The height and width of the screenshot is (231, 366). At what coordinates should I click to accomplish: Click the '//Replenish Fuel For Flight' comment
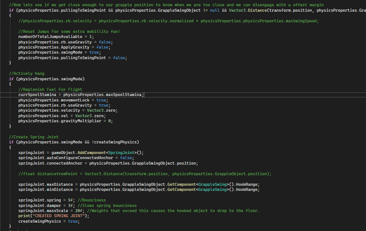(50, 89)
